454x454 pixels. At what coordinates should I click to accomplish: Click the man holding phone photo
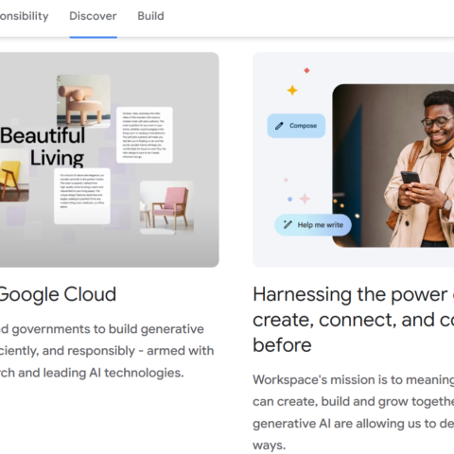(x=393, y=166)
